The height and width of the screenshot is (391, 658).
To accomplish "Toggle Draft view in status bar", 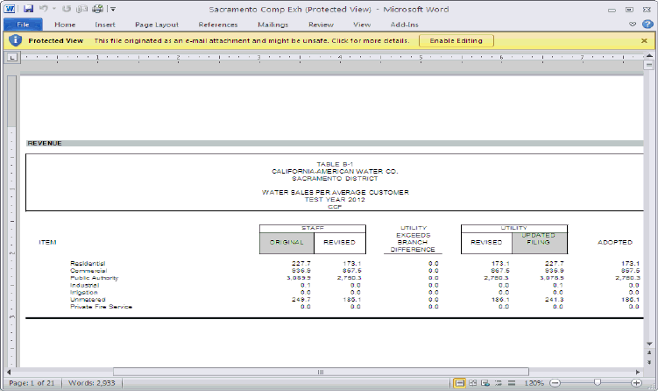I will point(511,384).
